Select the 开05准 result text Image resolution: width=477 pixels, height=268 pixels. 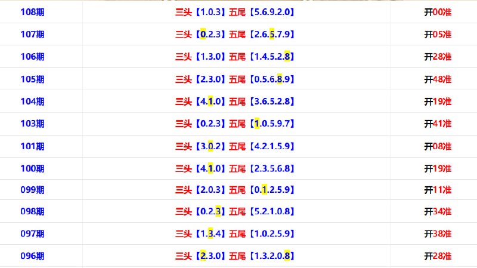[438, 35]
